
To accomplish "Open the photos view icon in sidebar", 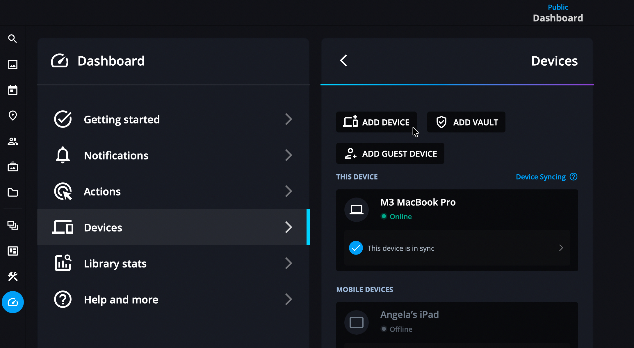I will point(13,64).
